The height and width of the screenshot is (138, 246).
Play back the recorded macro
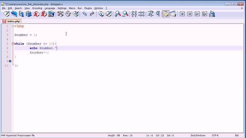tap(197, 14)
